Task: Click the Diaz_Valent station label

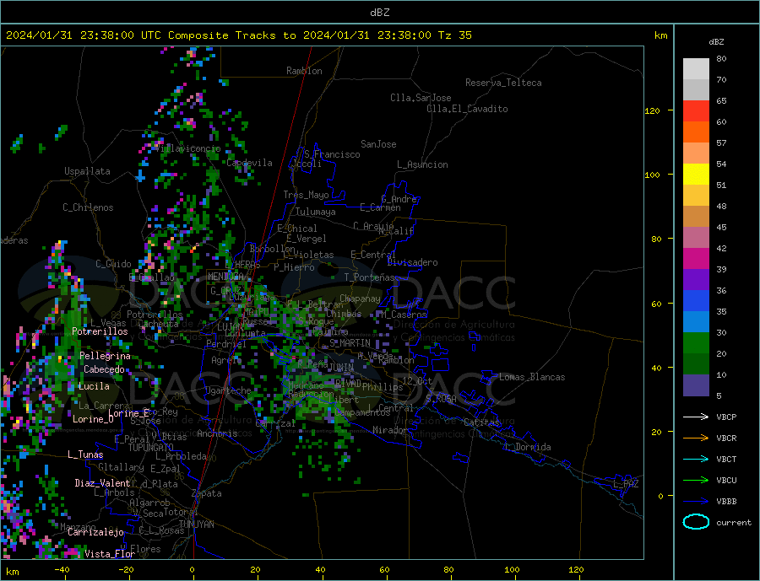Action: click(x=102, y=483)
